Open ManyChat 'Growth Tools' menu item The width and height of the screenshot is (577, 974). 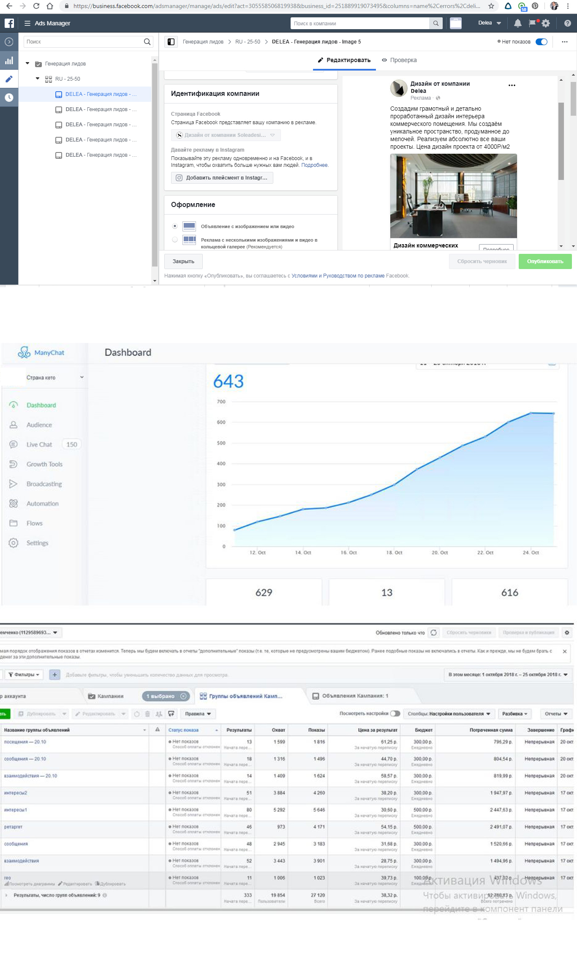point(44,464)
